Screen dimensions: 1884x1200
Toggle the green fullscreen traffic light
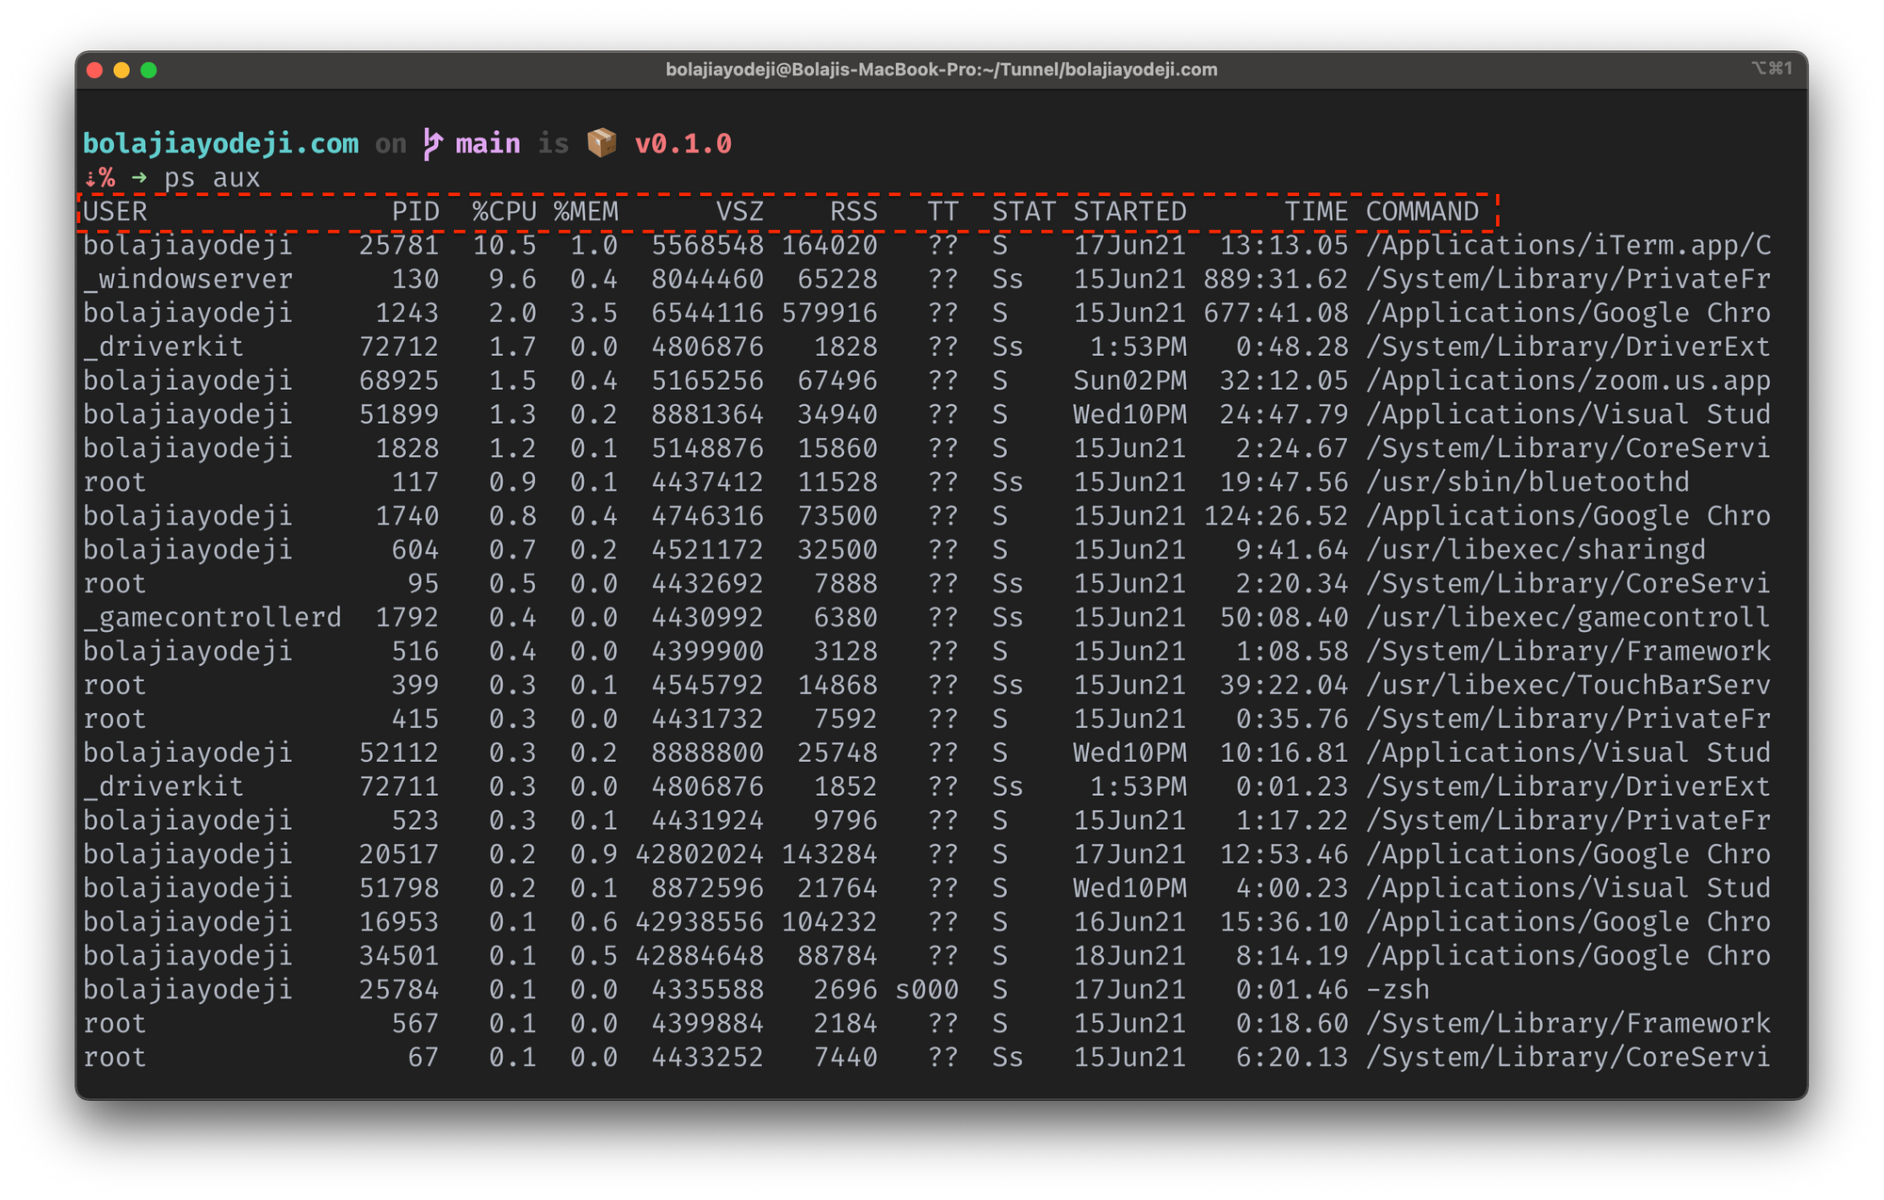150,69
